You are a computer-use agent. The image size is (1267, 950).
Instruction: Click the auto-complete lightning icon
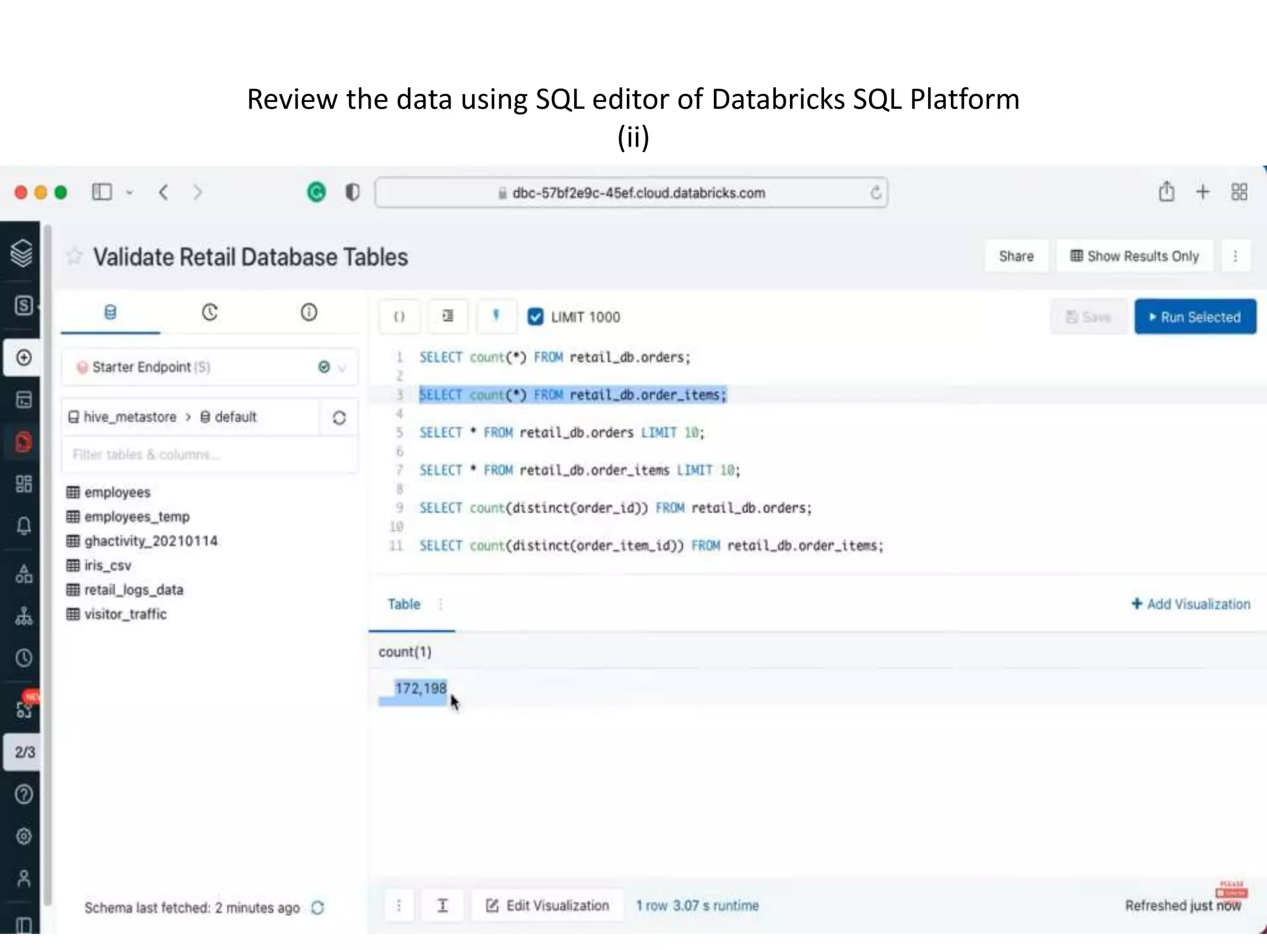[496, 317]
